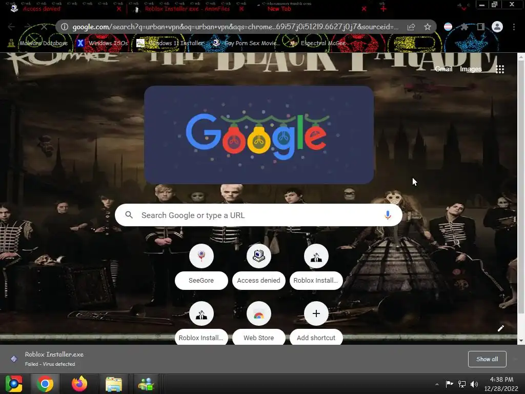View site information icon in address bar

click(x=65, y=27)
